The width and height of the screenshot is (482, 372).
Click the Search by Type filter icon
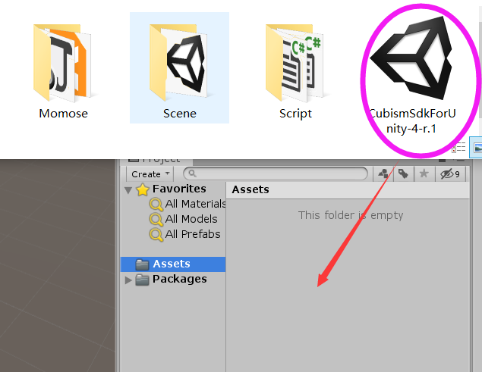pyautogui.click(x=383, y=174)
